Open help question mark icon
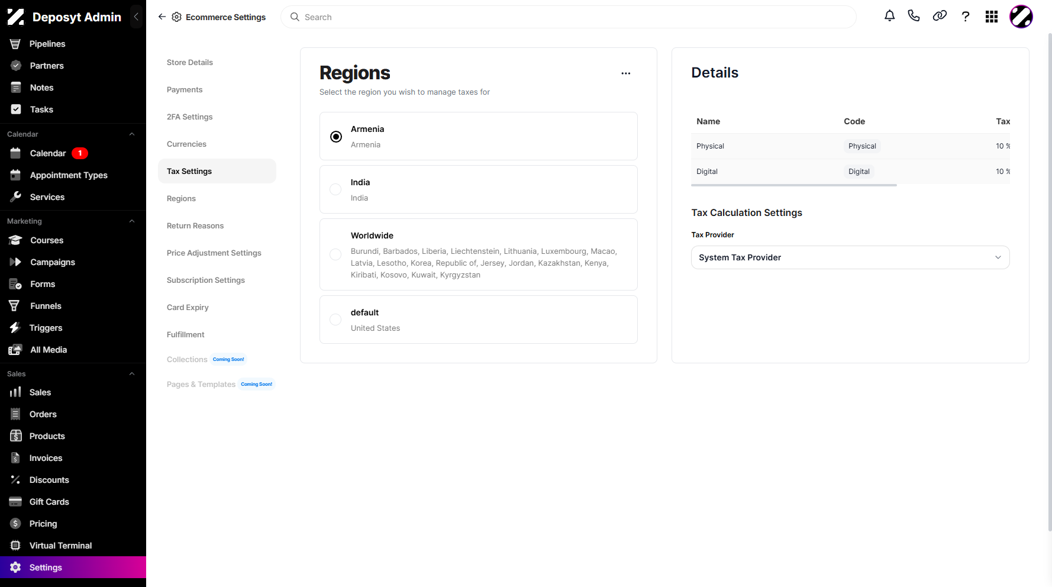 coord(966,17)
